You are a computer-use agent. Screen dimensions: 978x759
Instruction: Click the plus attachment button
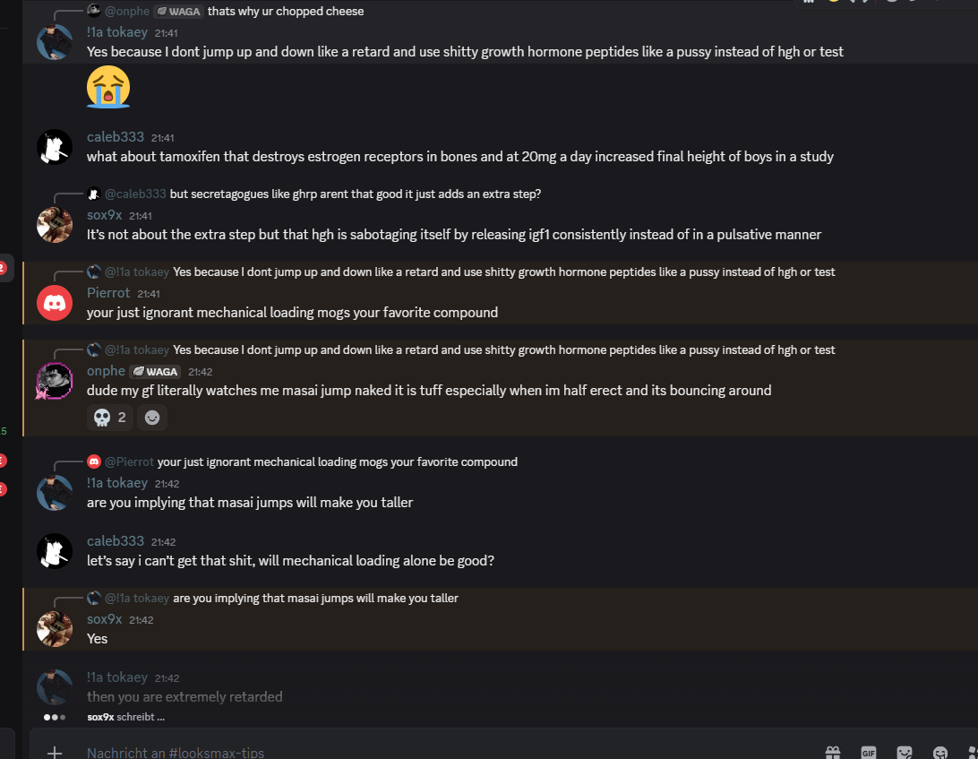coord(55,752)
